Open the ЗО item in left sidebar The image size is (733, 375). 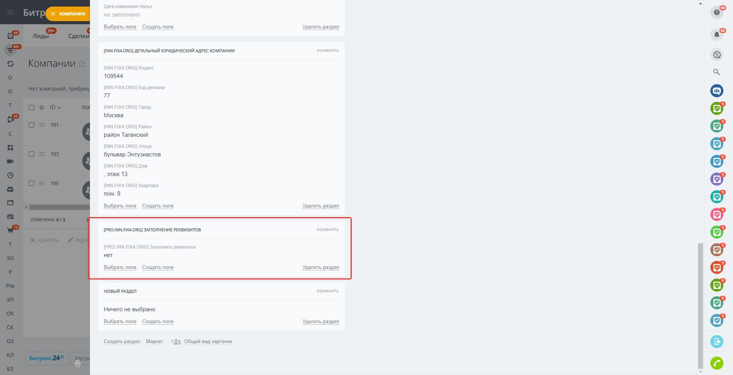tap(10, 258)
